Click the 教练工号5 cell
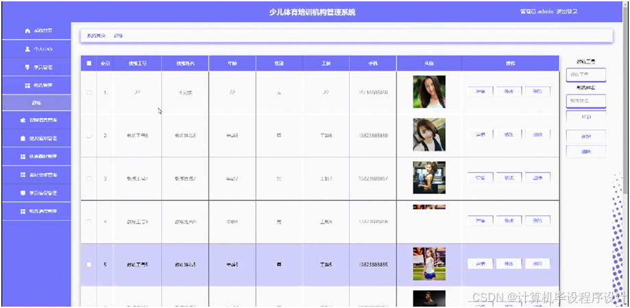 coord(137,265)
